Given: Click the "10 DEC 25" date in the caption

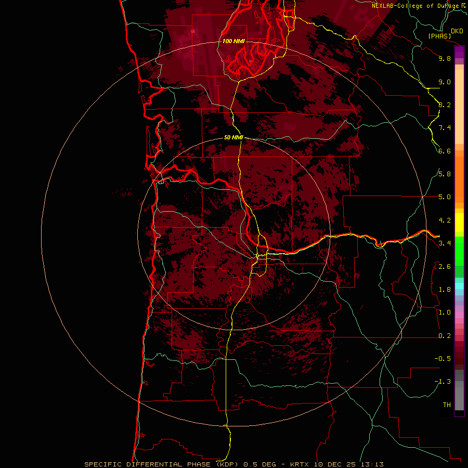Looking at the screenshot, I should point(335,464).
